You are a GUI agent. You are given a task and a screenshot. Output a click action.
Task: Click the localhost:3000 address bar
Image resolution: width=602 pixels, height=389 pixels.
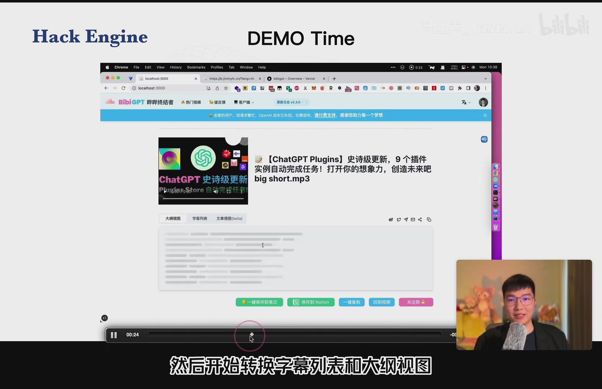click(169, 88)
